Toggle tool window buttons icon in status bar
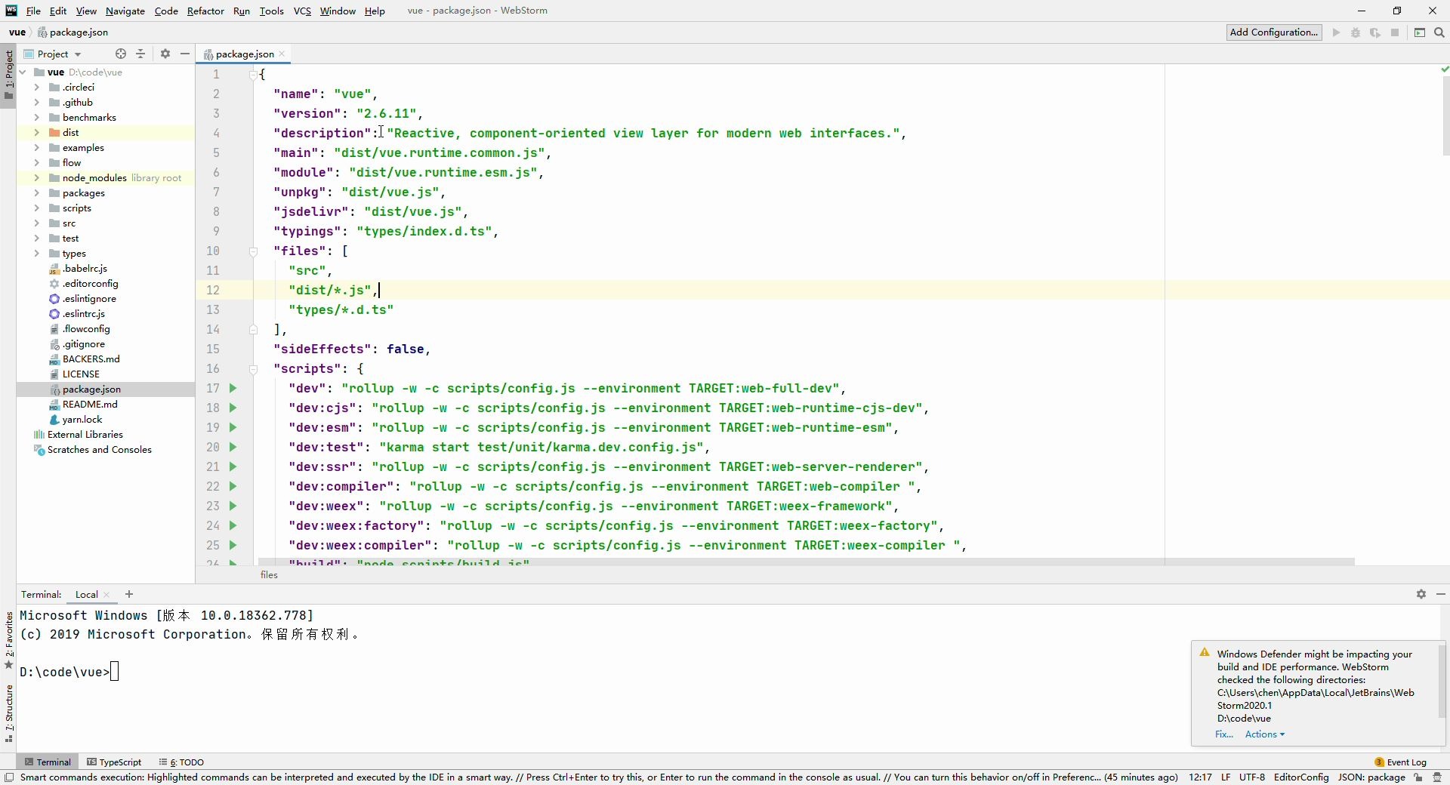Image resolution: width=1450 pixels, height=785 pixels. (9, 777)
